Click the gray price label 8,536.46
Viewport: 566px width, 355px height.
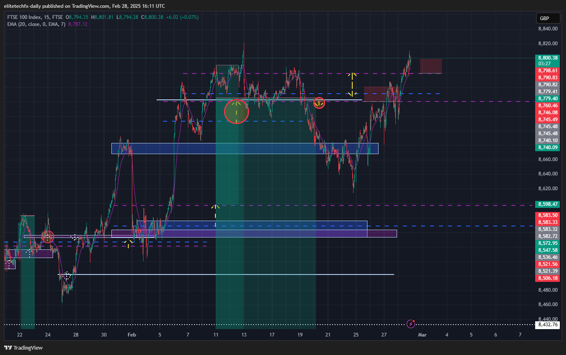[x=548, y=257]
